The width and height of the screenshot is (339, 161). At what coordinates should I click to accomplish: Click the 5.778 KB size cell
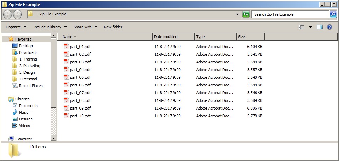pos(255,116)
